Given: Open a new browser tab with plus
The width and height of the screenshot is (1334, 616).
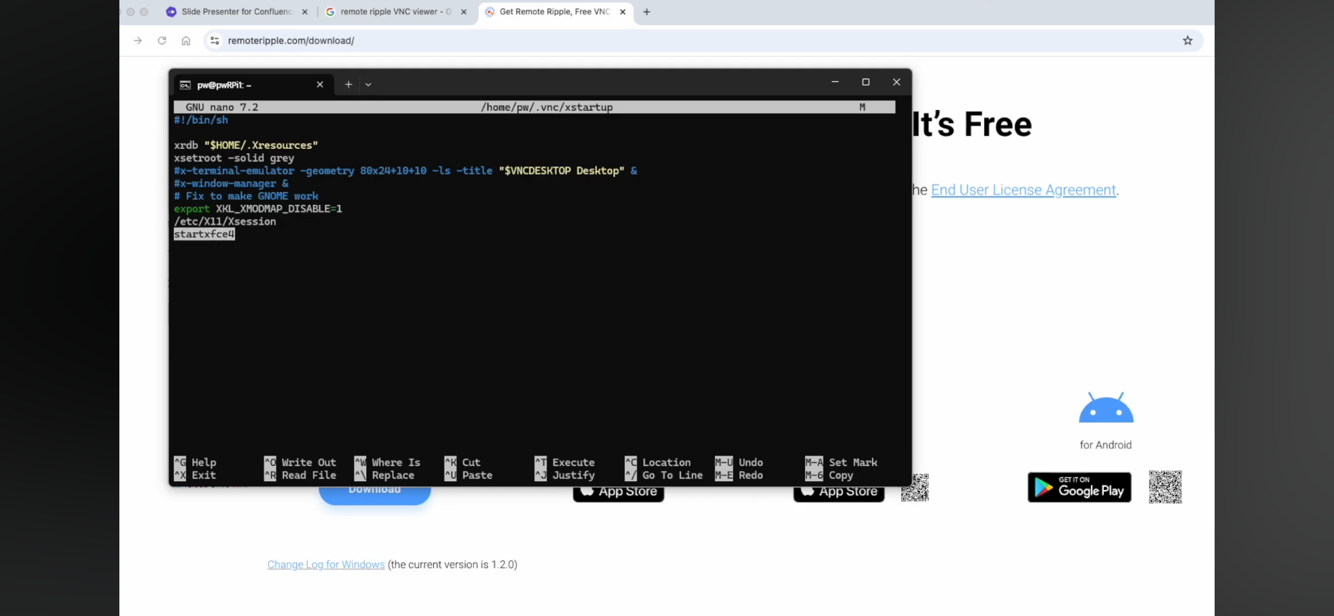Looking at the screenshot, I should pyautogui.click(x=647, y=11).
